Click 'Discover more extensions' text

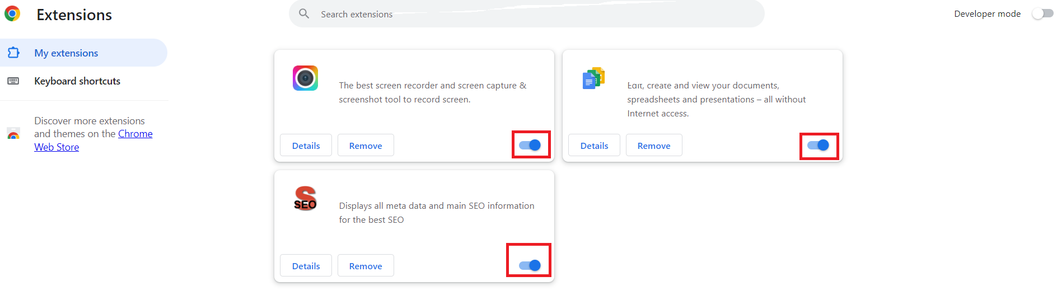(x=90, y=121)
